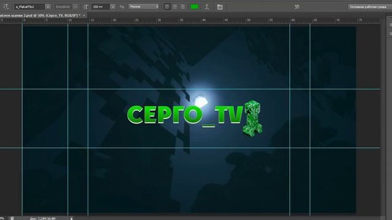Create warped text icon
The image size is (392, 220).
(207, 7)
